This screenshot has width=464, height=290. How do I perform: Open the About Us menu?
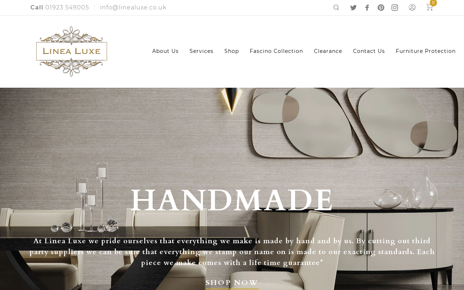tap(165, 51)
